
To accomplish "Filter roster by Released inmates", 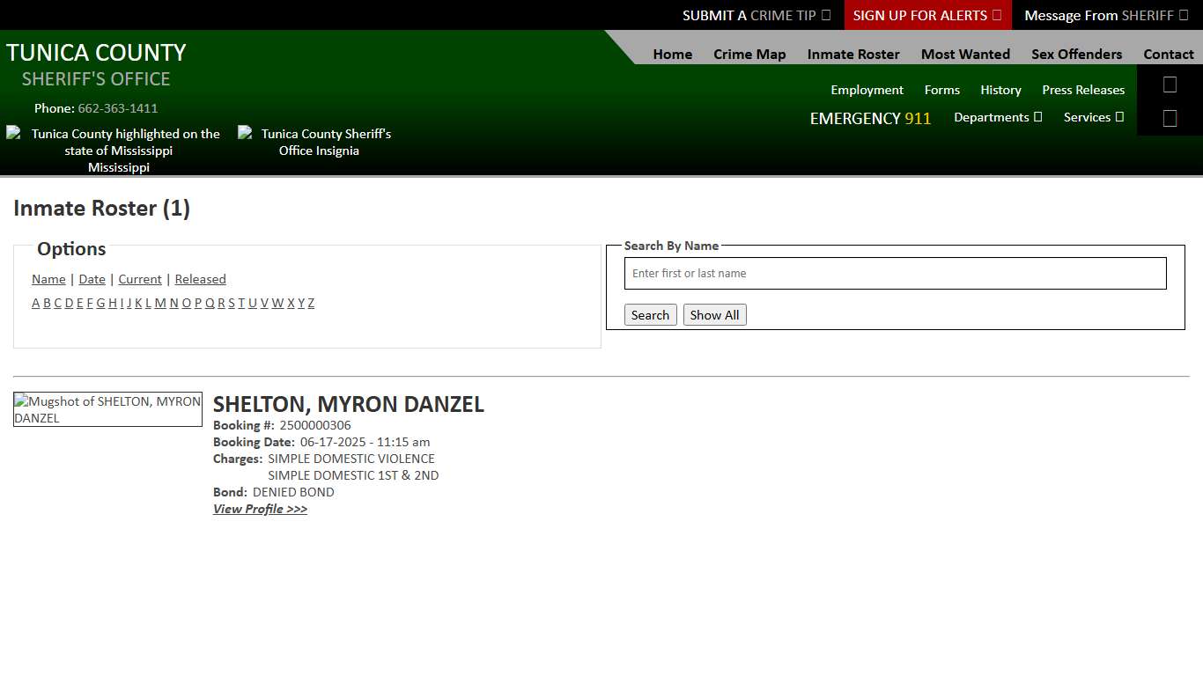I will click(200, 279).
